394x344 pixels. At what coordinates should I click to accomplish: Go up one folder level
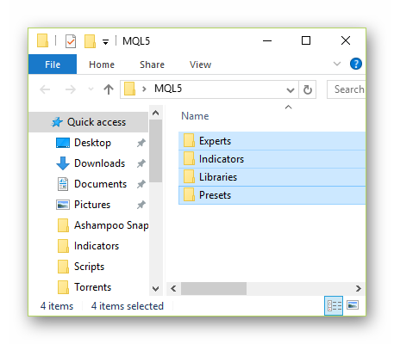point(109,89)
